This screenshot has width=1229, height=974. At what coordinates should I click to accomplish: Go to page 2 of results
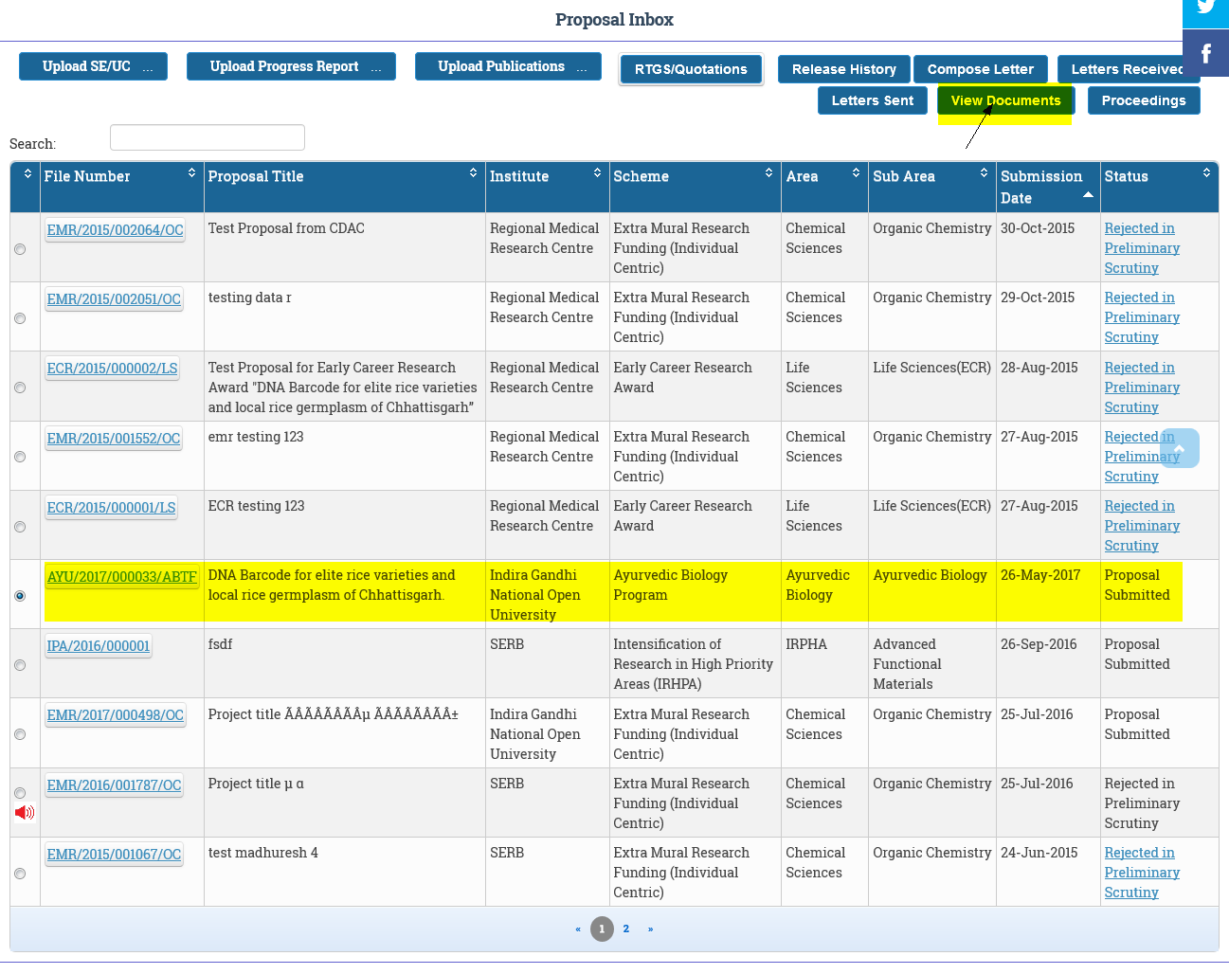click(x=626, y=929)
